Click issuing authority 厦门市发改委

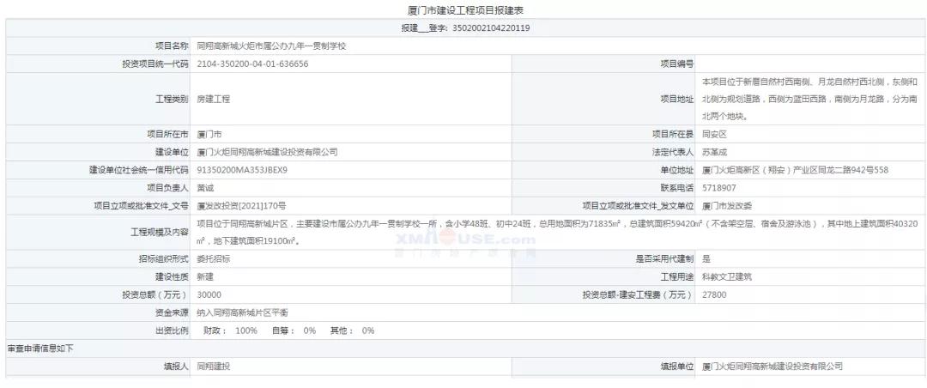727,205
